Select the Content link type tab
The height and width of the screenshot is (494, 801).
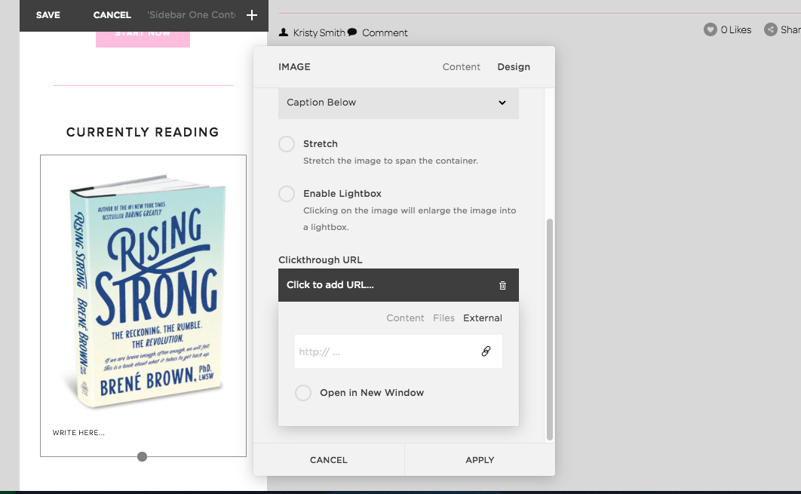click(405, 318)
